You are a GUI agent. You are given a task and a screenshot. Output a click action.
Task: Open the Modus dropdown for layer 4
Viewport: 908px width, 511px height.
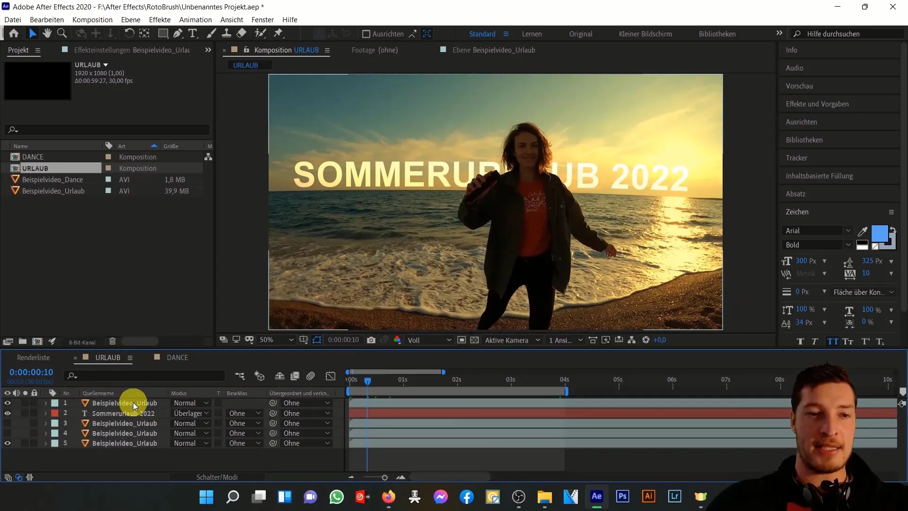click(x=192, y=433)
